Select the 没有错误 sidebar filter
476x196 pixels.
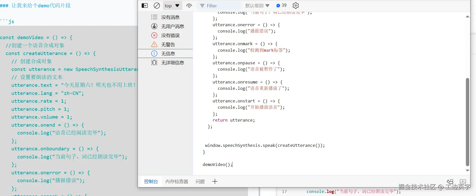point(165,35)
